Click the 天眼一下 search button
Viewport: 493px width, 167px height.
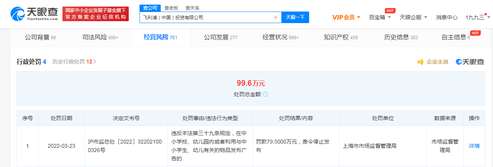click(295, 17)
